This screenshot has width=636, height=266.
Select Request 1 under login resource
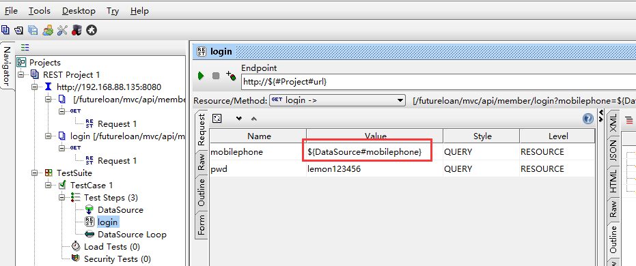117,161
